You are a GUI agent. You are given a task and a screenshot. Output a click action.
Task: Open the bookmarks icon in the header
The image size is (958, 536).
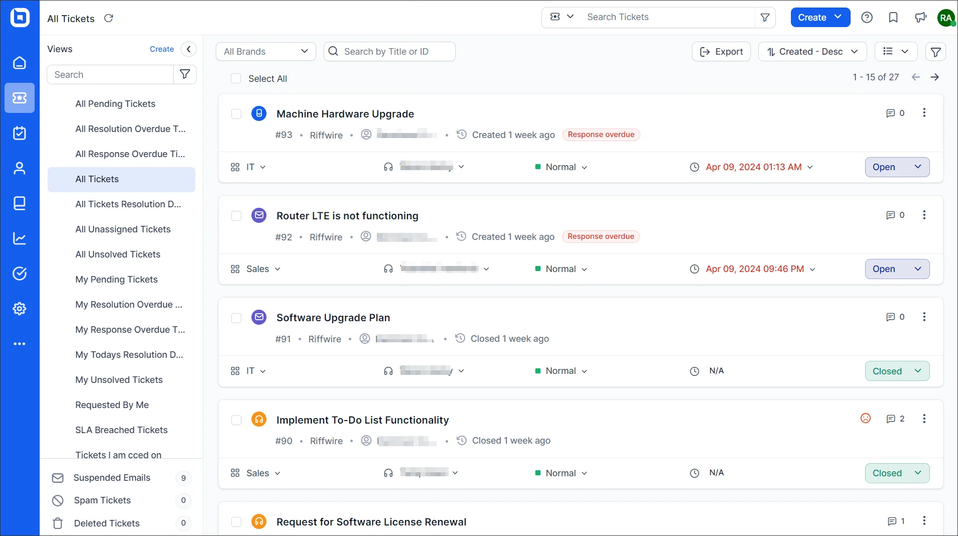[893, 17]
